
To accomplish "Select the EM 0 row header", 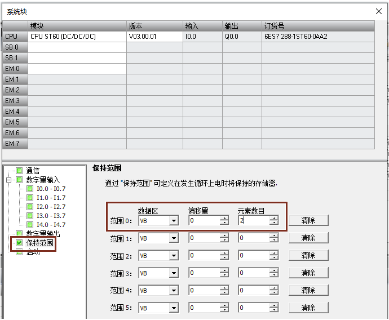I will pyautogui.click(x=15, y=69).
